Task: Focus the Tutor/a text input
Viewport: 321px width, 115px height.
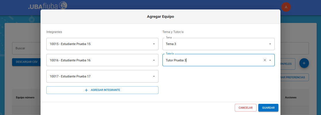Action: 213,60
